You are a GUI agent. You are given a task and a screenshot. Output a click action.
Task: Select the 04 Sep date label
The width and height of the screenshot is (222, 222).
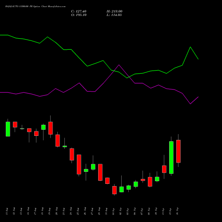click(135, 211)
